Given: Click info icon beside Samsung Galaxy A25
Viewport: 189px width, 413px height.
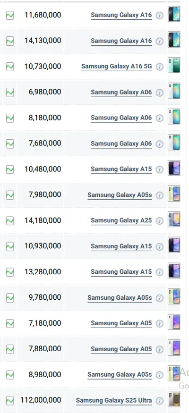Looking at the screenshot, I should click(x=159, y=221).
